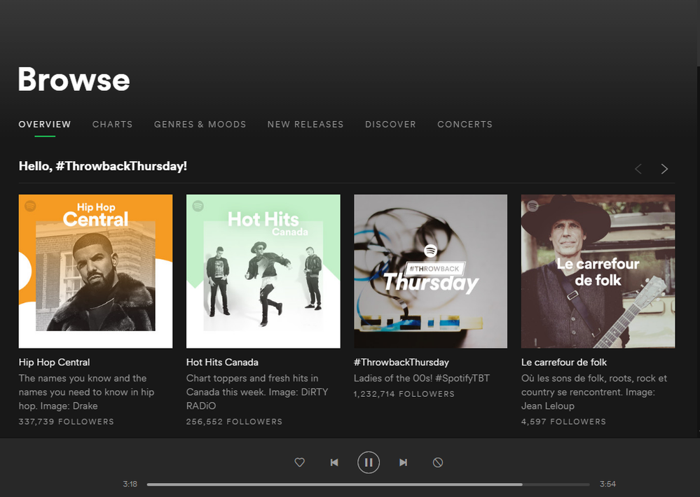Click the Le carrefour de folk title
700x497 pixels.
(x=564, y=363)
